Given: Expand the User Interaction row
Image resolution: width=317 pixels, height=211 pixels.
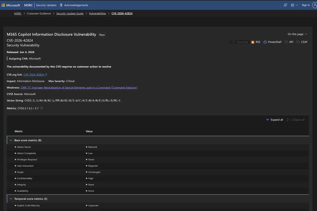Looking at the screenshot, I should (24, 166).
